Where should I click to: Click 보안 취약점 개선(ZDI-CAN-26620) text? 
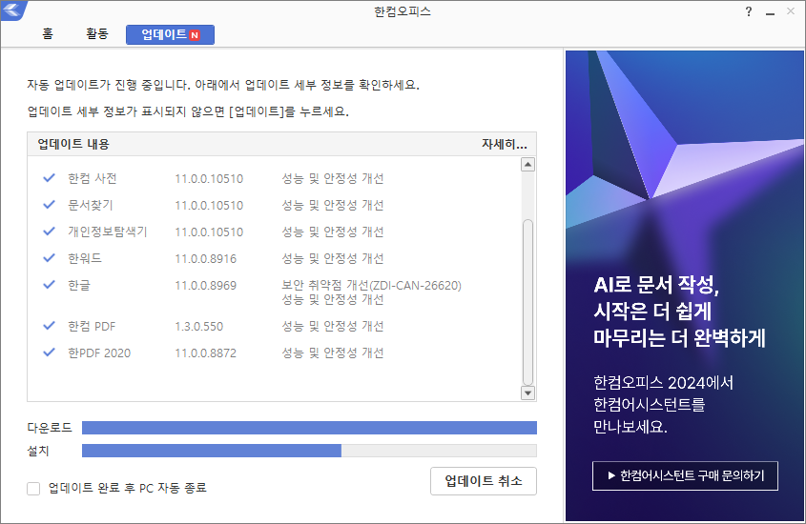[371, 286]
